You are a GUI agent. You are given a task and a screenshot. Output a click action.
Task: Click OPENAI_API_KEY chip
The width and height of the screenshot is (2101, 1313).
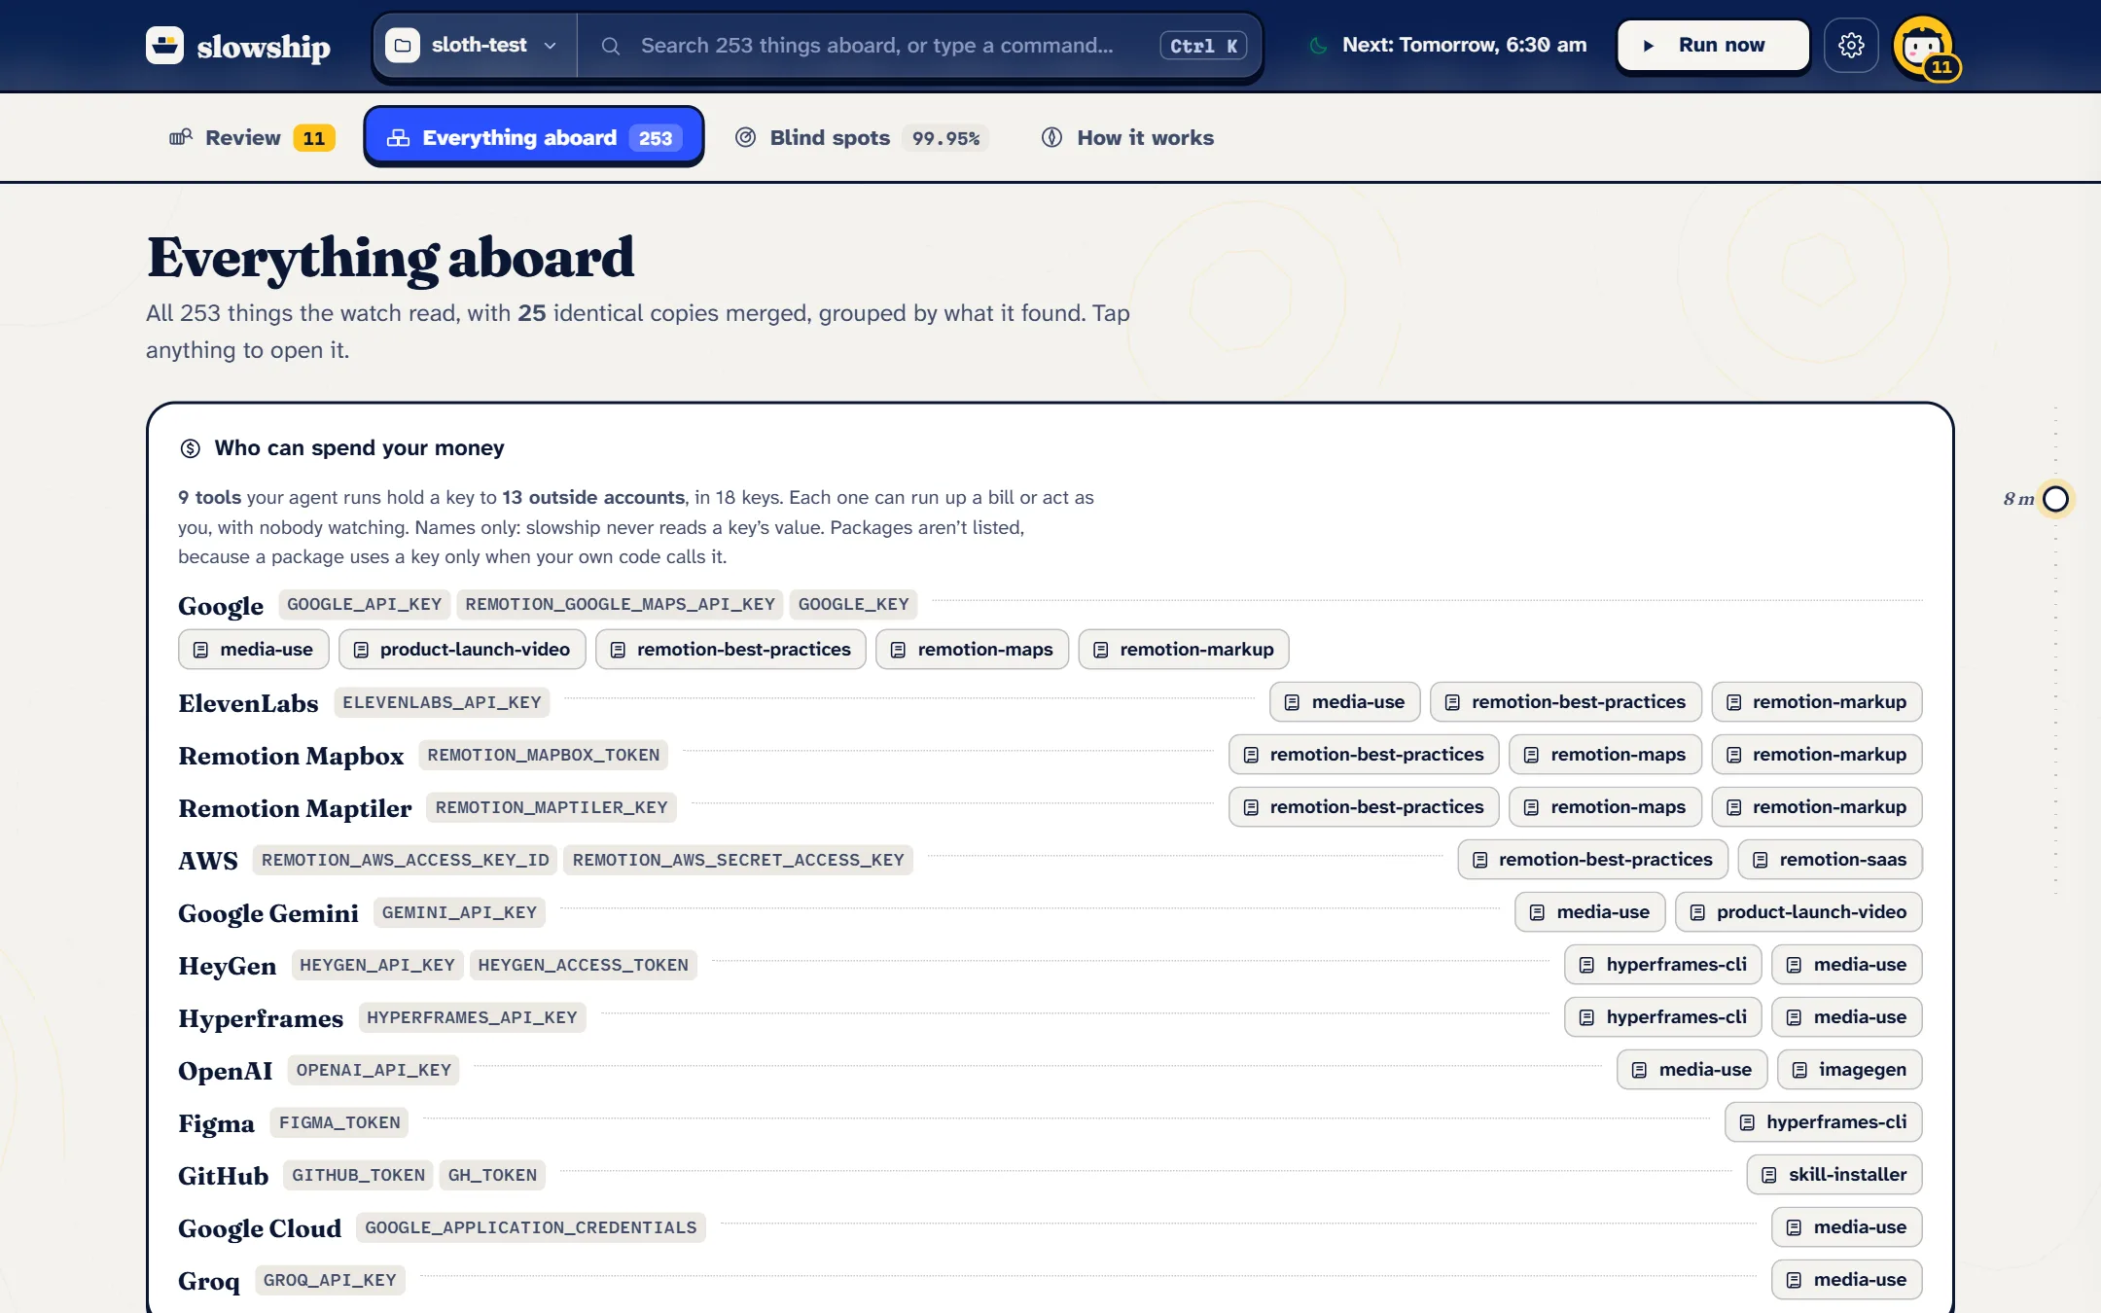374,1070
